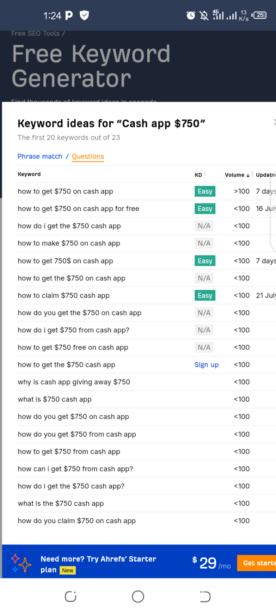Select 'how to get the $750 on cash app'
276x615 pixels.
[x=72, y=278]
